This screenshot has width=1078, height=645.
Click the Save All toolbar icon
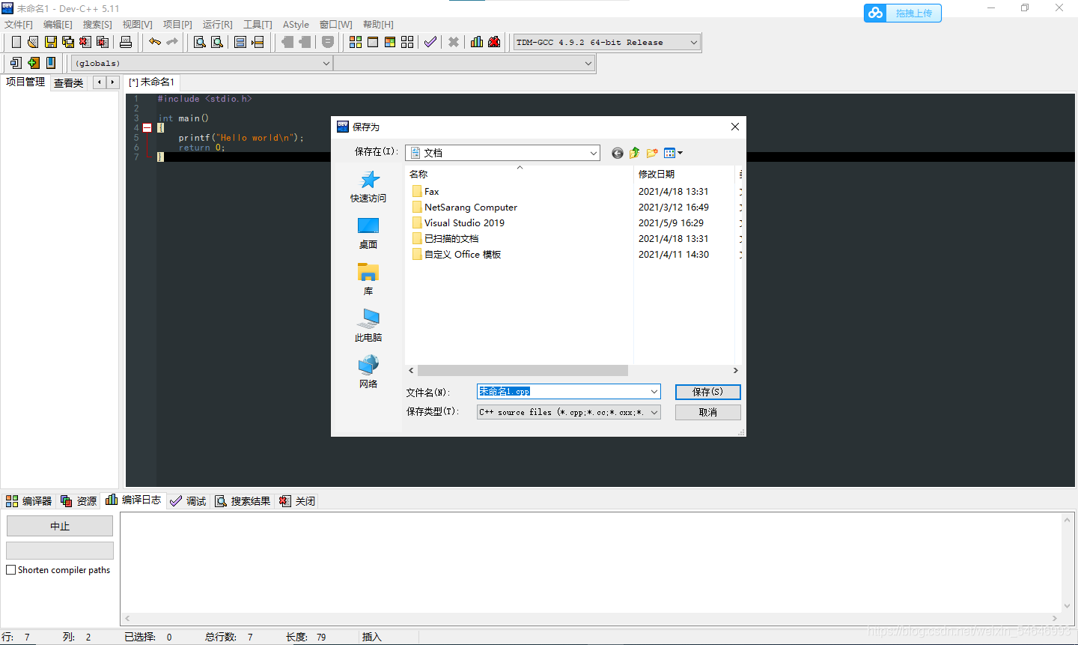tap(68, 42)
